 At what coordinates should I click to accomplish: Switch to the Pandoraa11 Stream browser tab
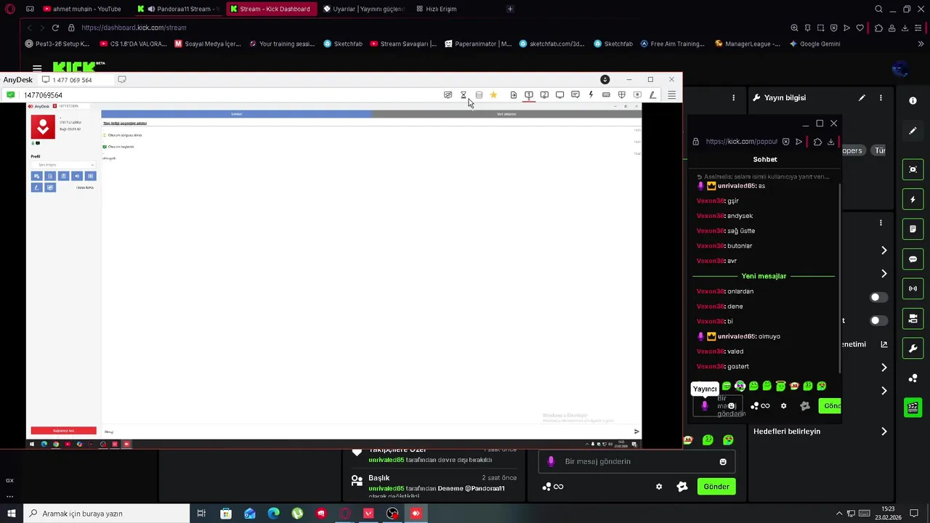pos(178,9)
